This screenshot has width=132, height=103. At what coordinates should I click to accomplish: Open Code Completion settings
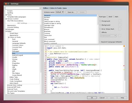click(x=16, y=81)
